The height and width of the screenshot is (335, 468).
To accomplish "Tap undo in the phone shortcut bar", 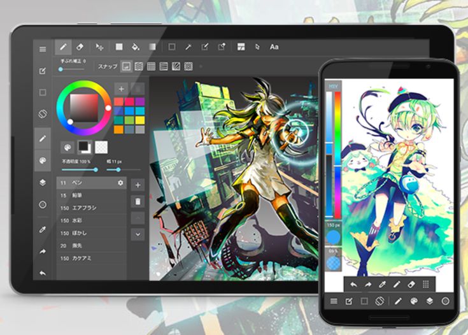I will coord(353,285).
